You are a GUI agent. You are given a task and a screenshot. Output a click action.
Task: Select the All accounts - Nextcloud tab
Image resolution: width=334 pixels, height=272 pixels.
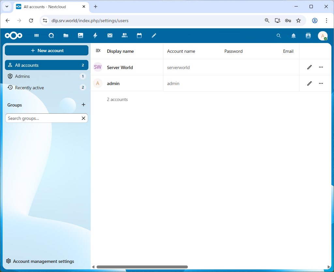[x=51, y=7]
